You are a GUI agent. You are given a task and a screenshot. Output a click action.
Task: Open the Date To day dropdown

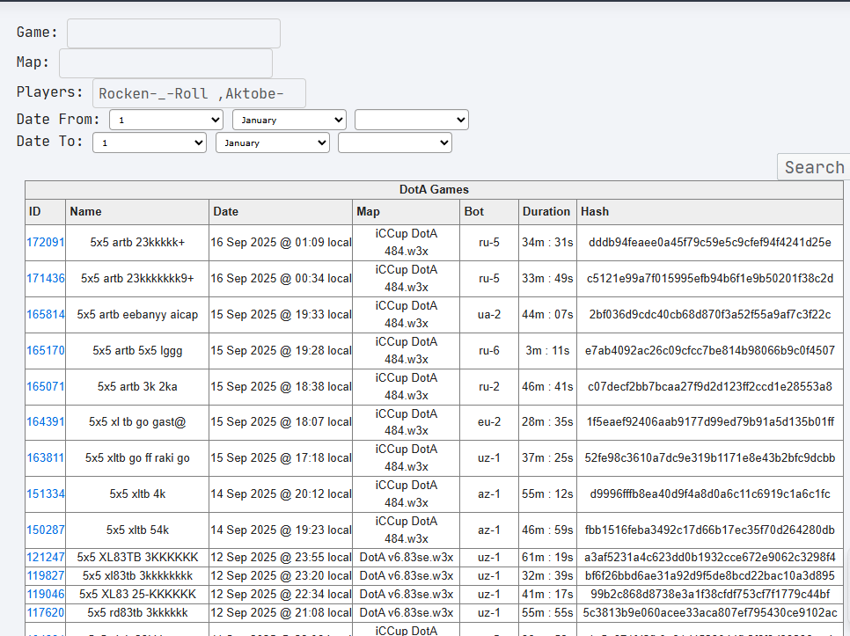150,143
